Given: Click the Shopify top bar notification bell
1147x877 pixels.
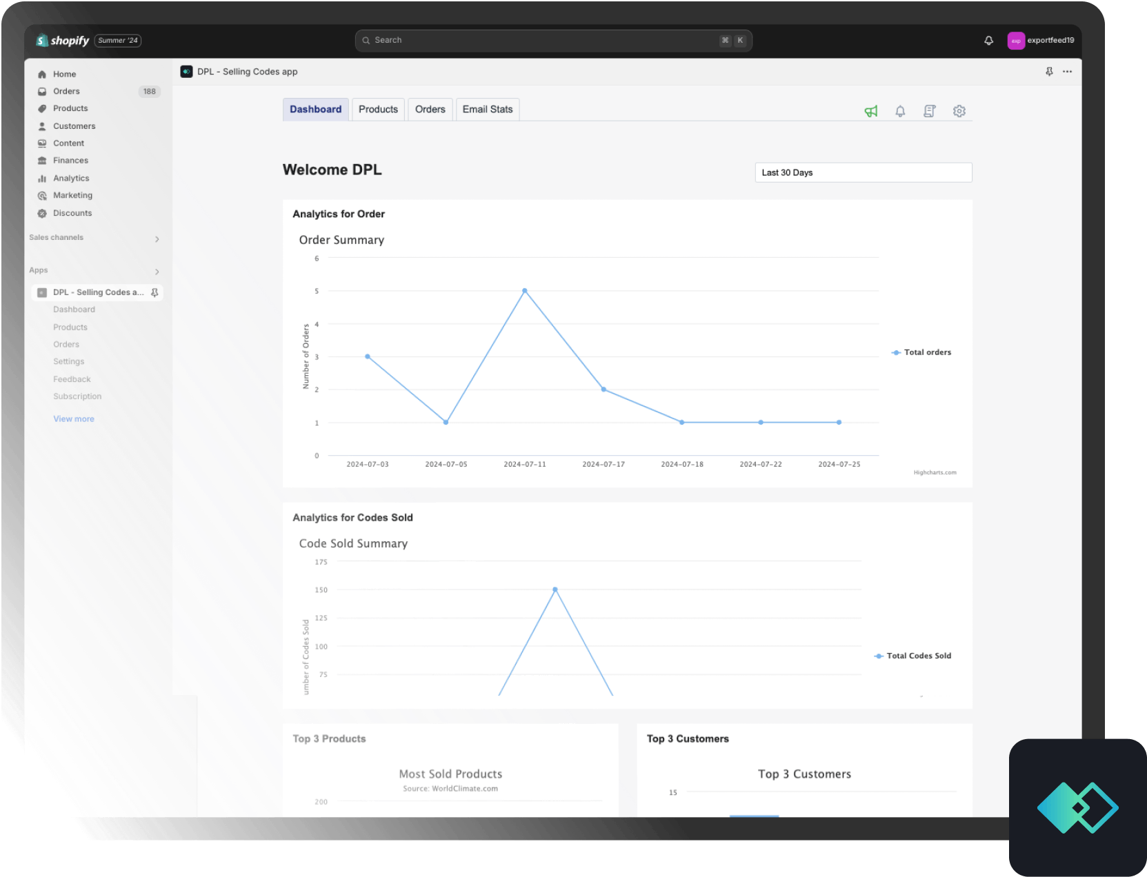Looking at the screenshot, I should click(x=988, y=41).
